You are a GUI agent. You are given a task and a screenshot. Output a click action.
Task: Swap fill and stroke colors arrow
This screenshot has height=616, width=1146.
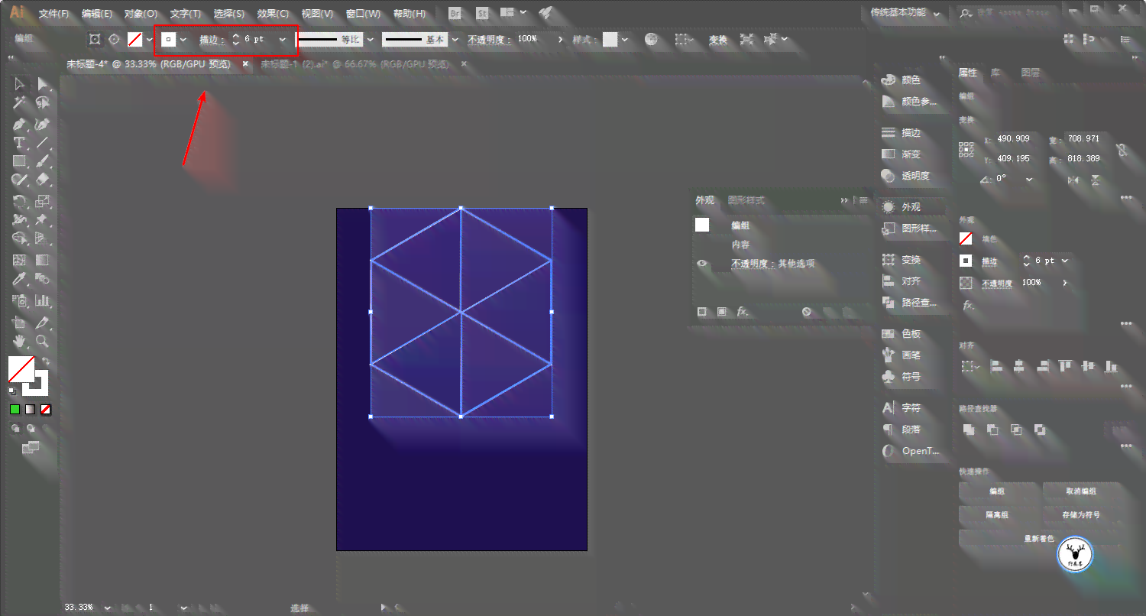click(x=46, y=361)
